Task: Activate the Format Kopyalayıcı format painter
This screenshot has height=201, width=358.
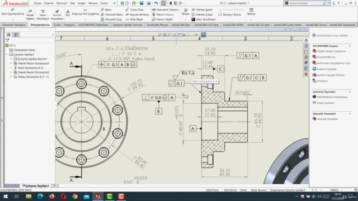Action: point(57,15)
